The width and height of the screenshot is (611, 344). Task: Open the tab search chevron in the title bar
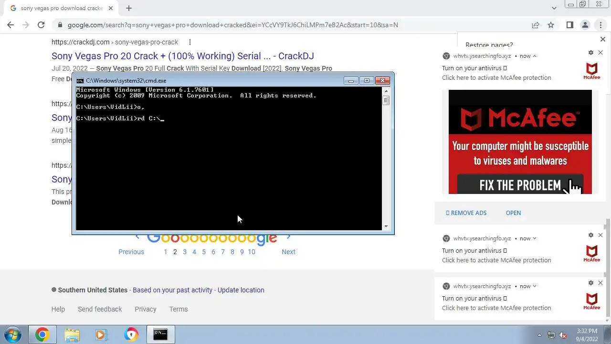click(554, 8)
